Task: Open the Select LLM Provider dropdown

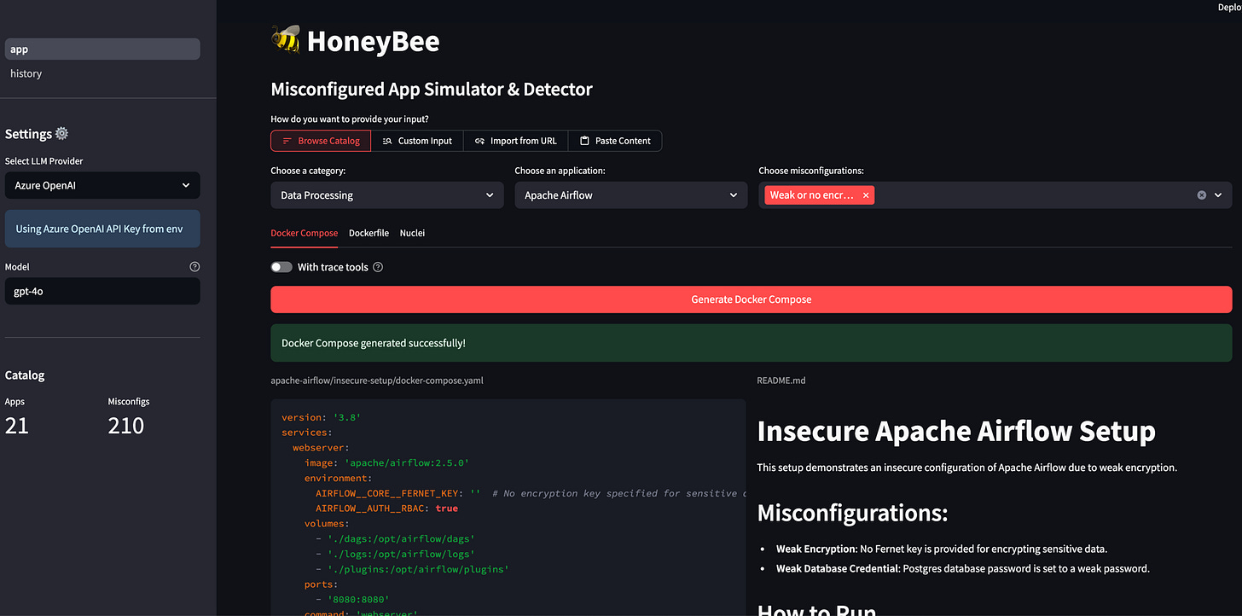Action: click(x=102, y=185)
